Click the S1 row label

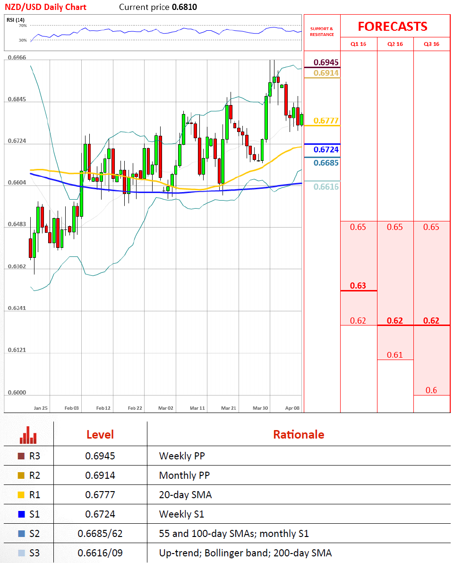point(34,514)
